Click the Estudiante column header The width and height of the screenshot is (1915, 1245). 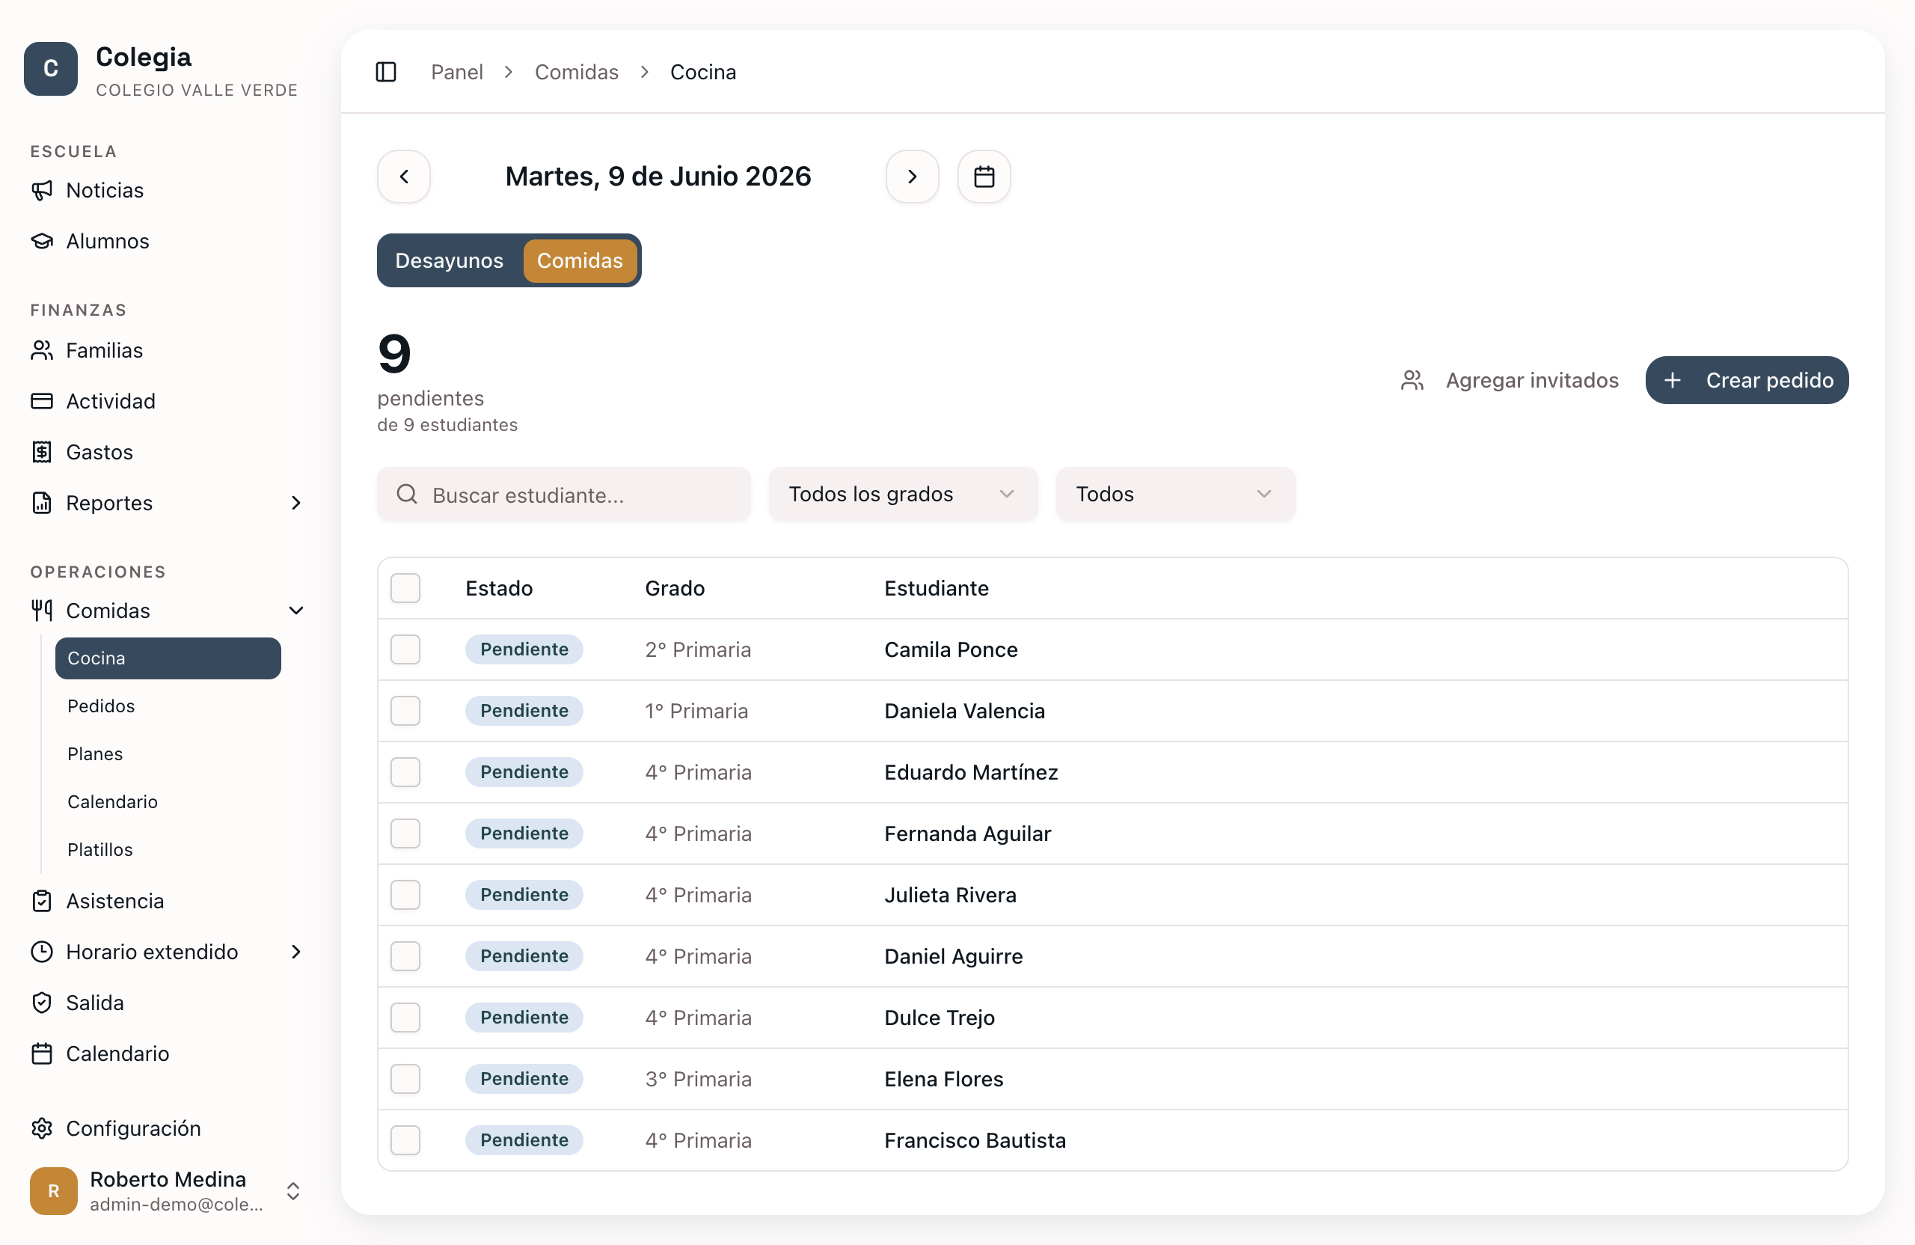coord(936,587)
